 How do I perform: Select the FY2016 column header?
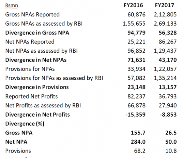133,5
